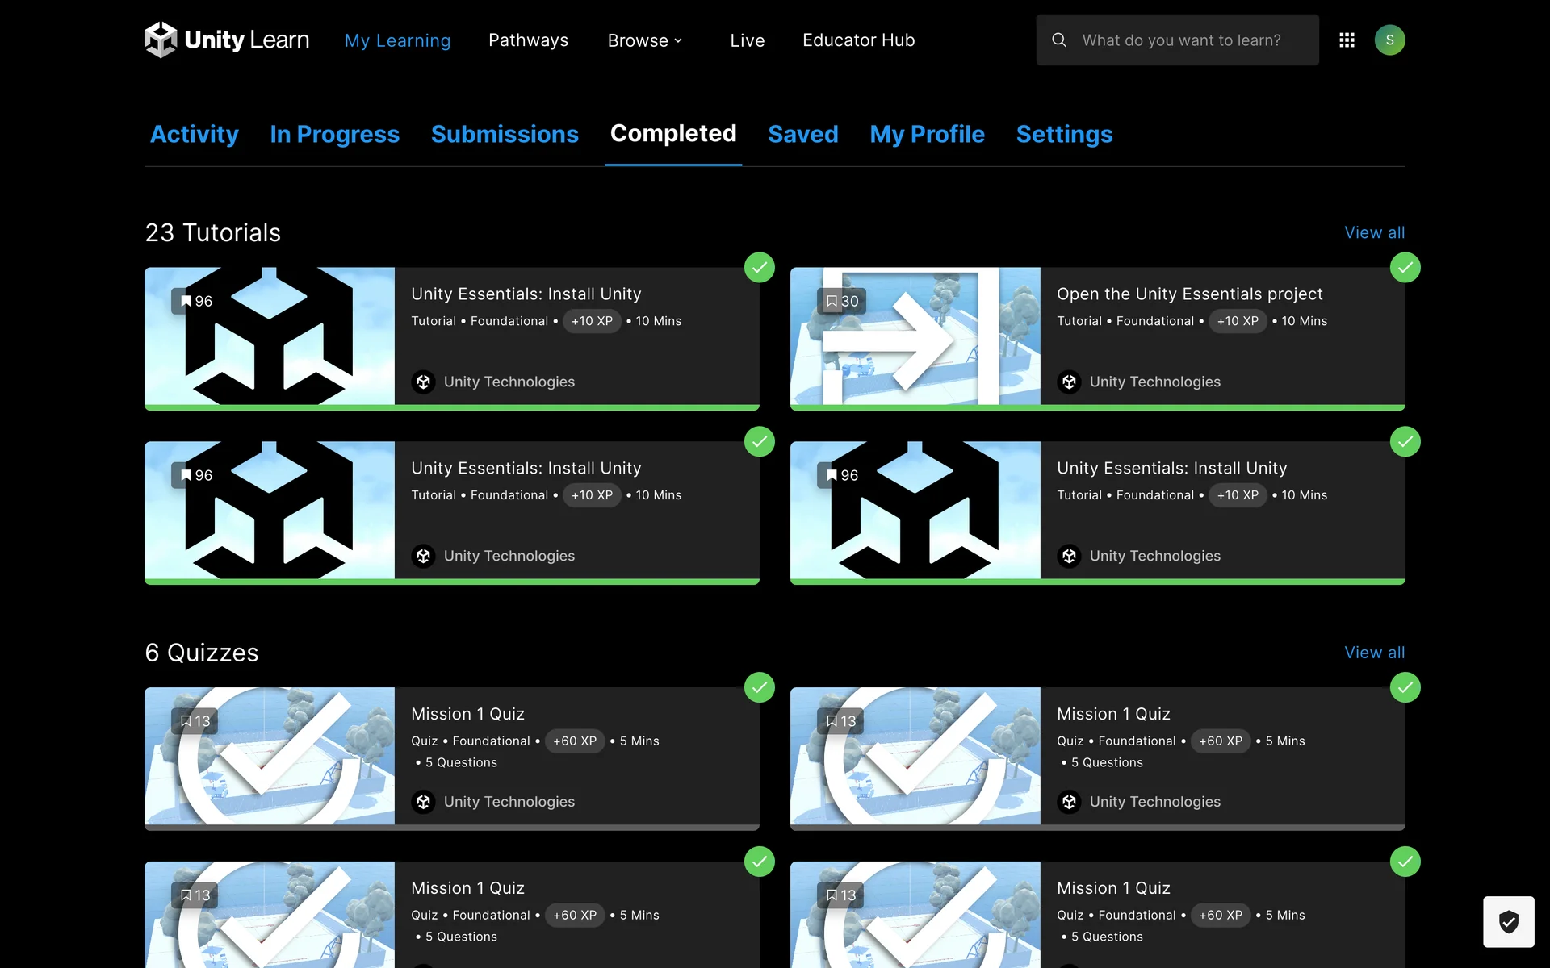Image resolution: width=1550 pixels, height=968 pixels.
Task: Open the user avatar S profile menu
Action: [x=1389, y=40]
